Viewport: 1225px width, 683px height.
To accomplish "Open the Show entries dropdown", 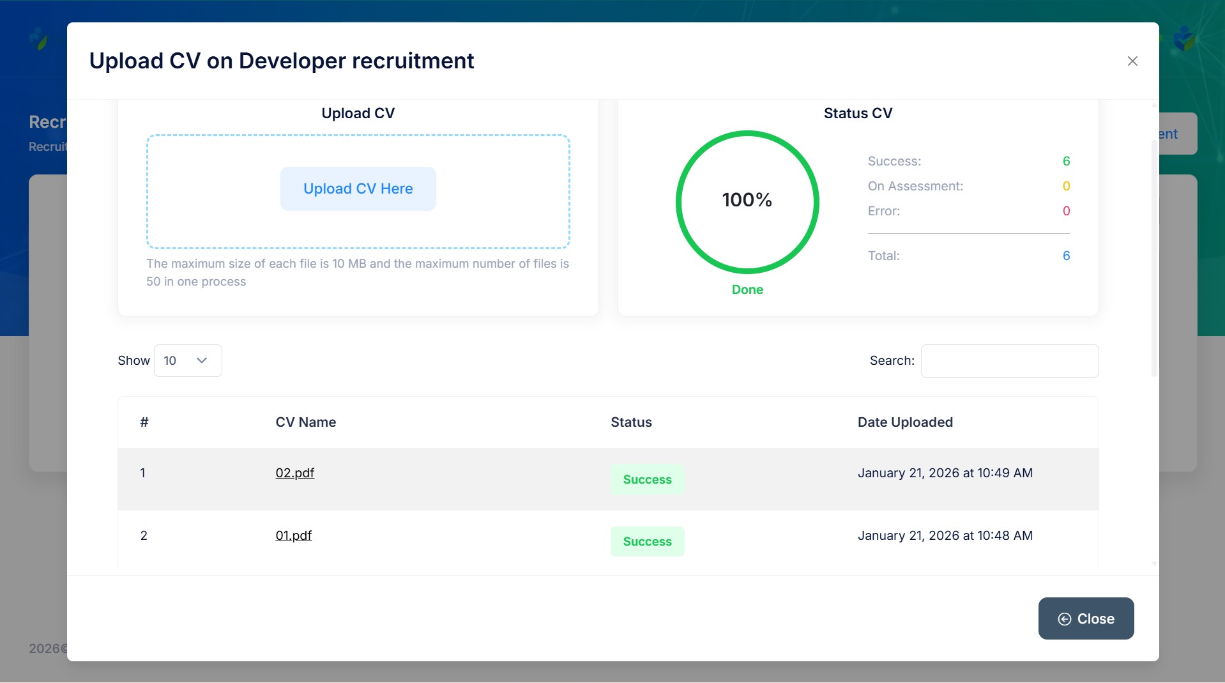I will tap(188, 361).
